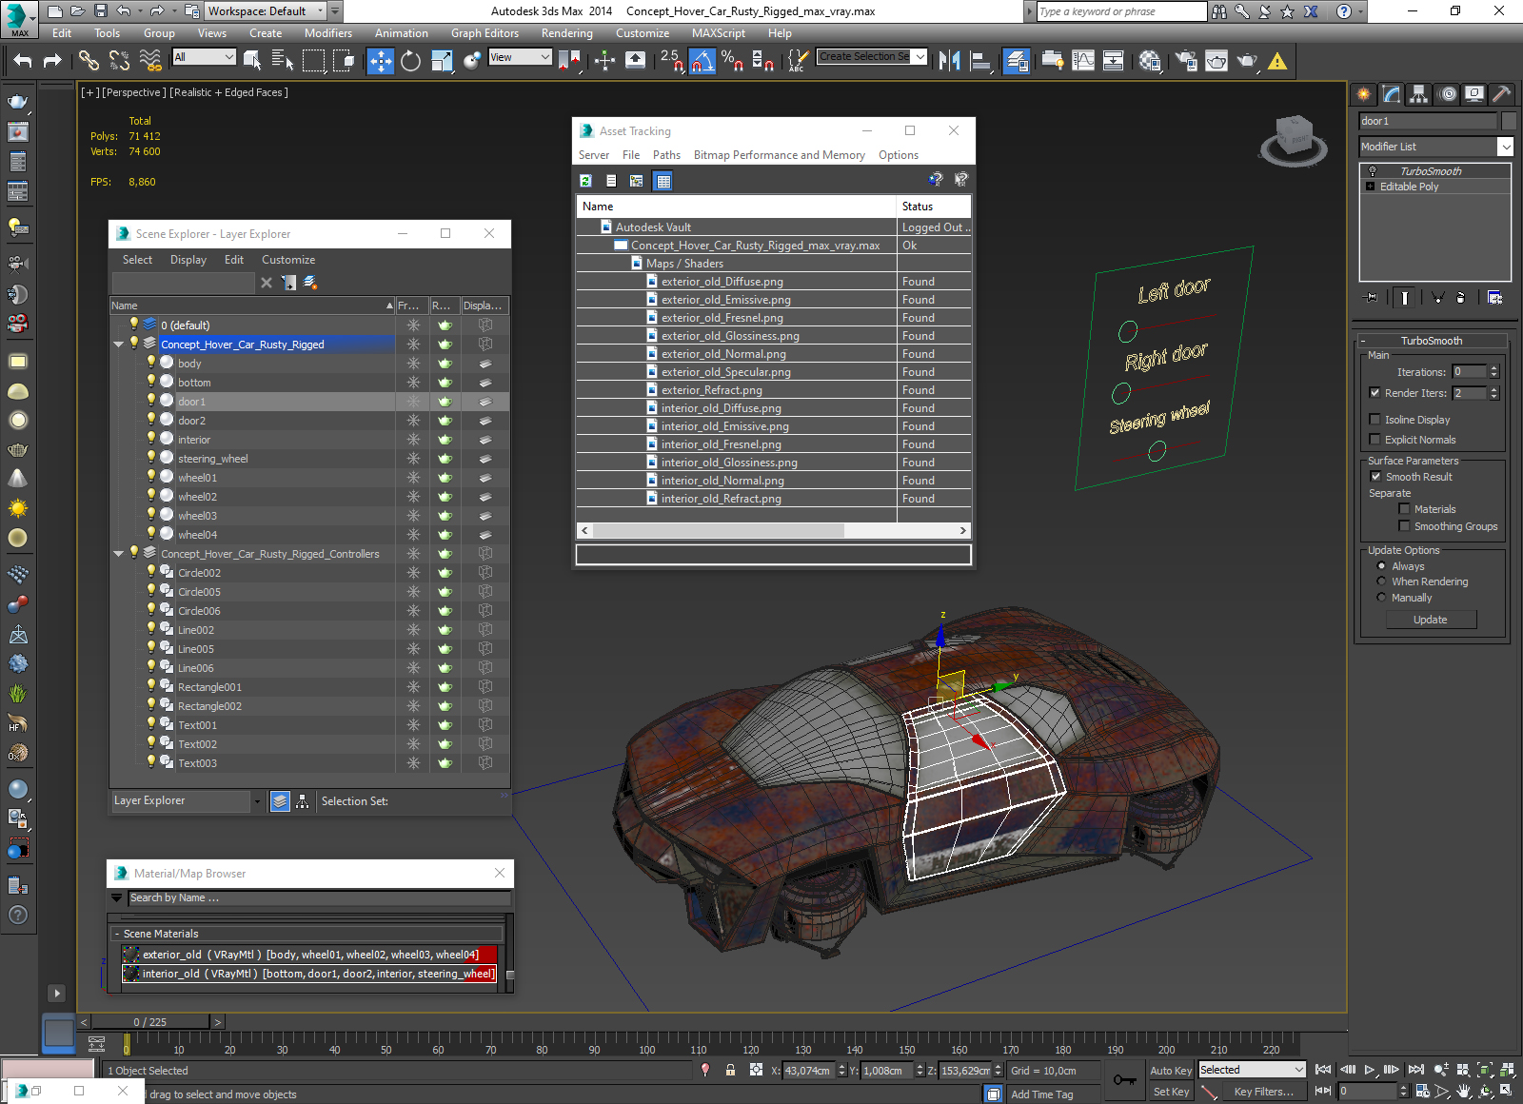Click the Select Object arrow tool
Viewport: 1523px width, 1104px height.
(x=252, y=61)
